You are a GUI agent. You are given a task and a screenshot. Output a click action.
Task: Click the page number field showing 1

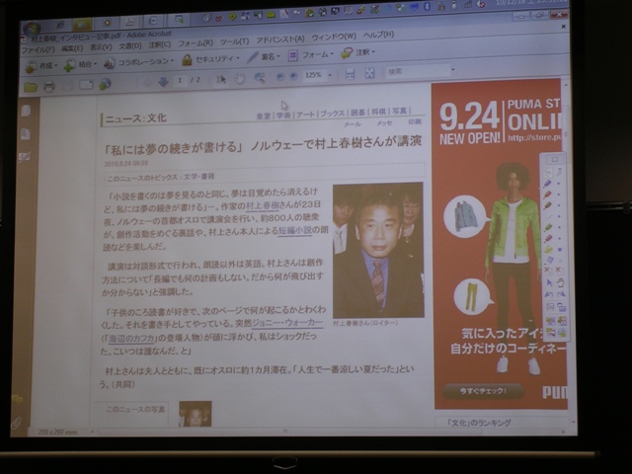(x=180, y=81)
